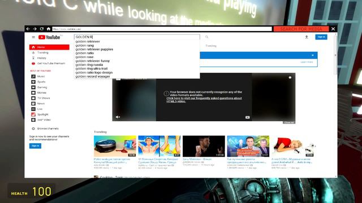Open the 360° Video channel icon
362x203 pixels.
33,120
